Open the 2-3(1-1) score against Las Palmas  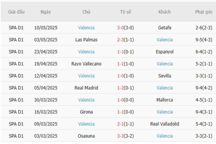coord(125,40)
